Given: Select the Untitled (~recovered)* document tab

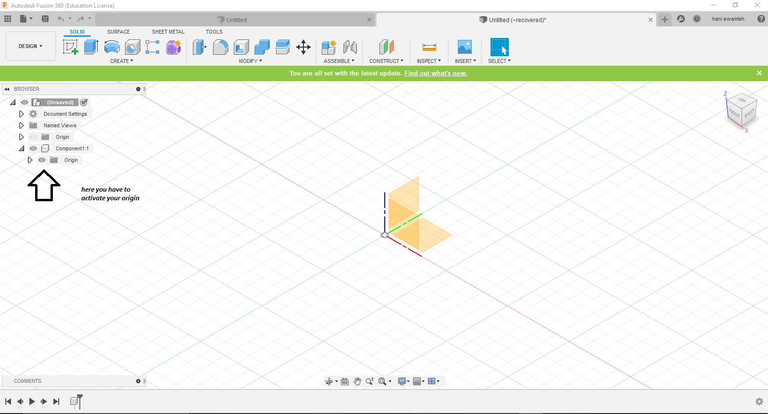Looking at the screenshot, I should 516,20.
